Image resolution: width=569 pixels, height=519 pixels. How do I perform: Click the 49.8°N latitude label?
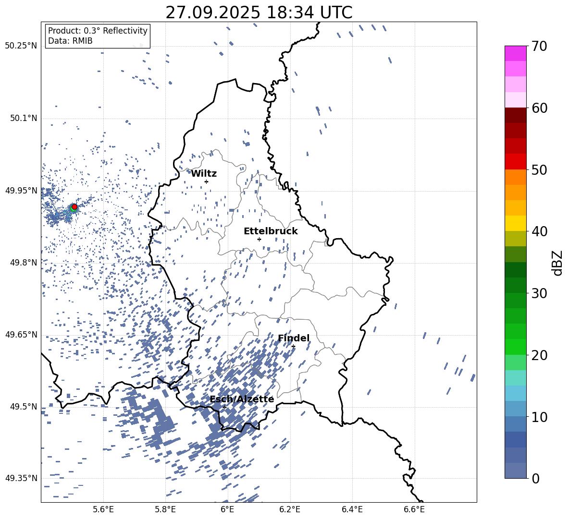coord(24,263)
